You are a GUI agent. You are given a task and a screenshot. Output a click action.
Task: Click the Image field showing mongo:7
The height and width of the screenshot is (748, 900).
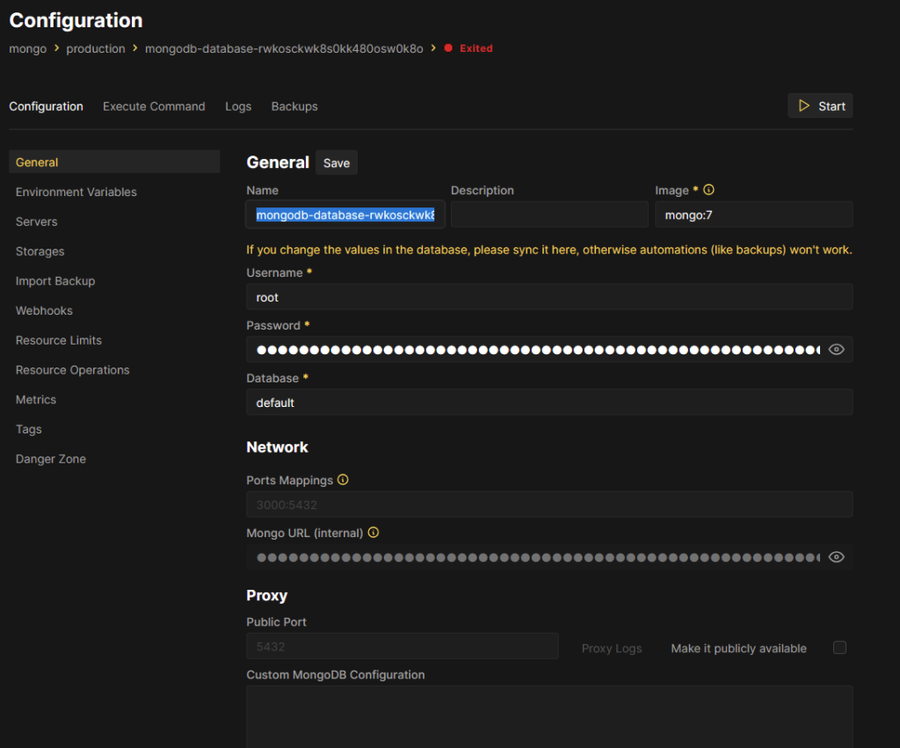[x=753, y=214]
